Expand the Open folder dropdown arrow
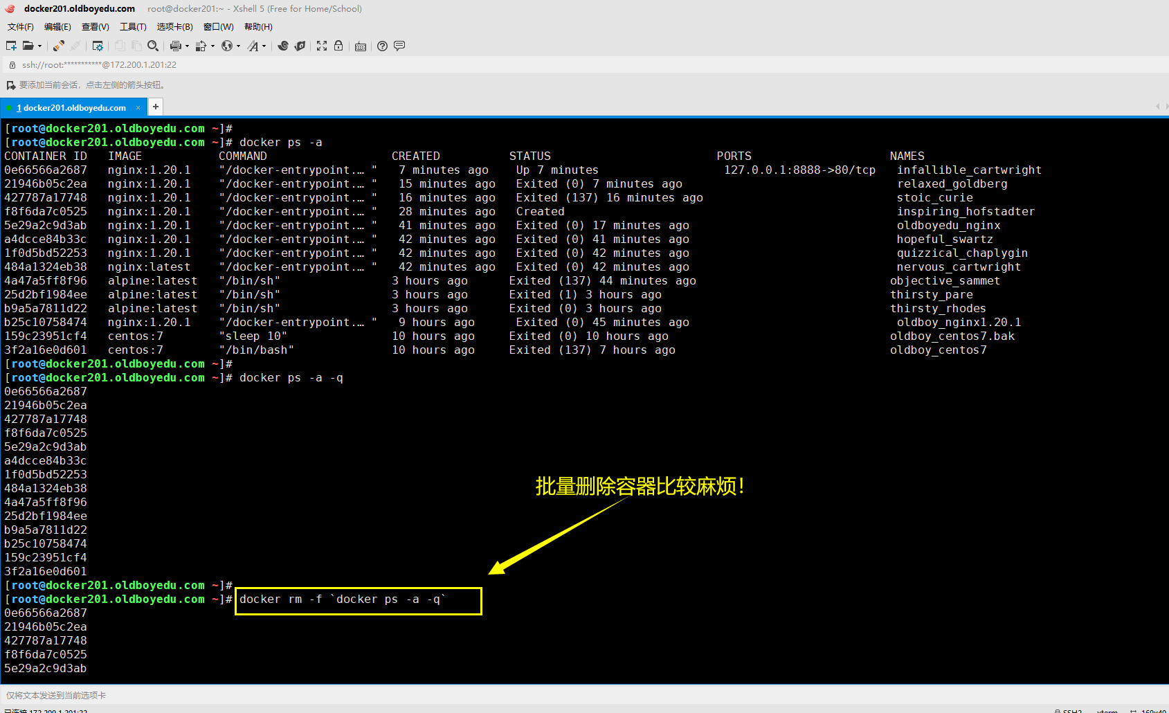This screenshot has width=1169, height=713. pyautogui.click(x=39, y=46)
